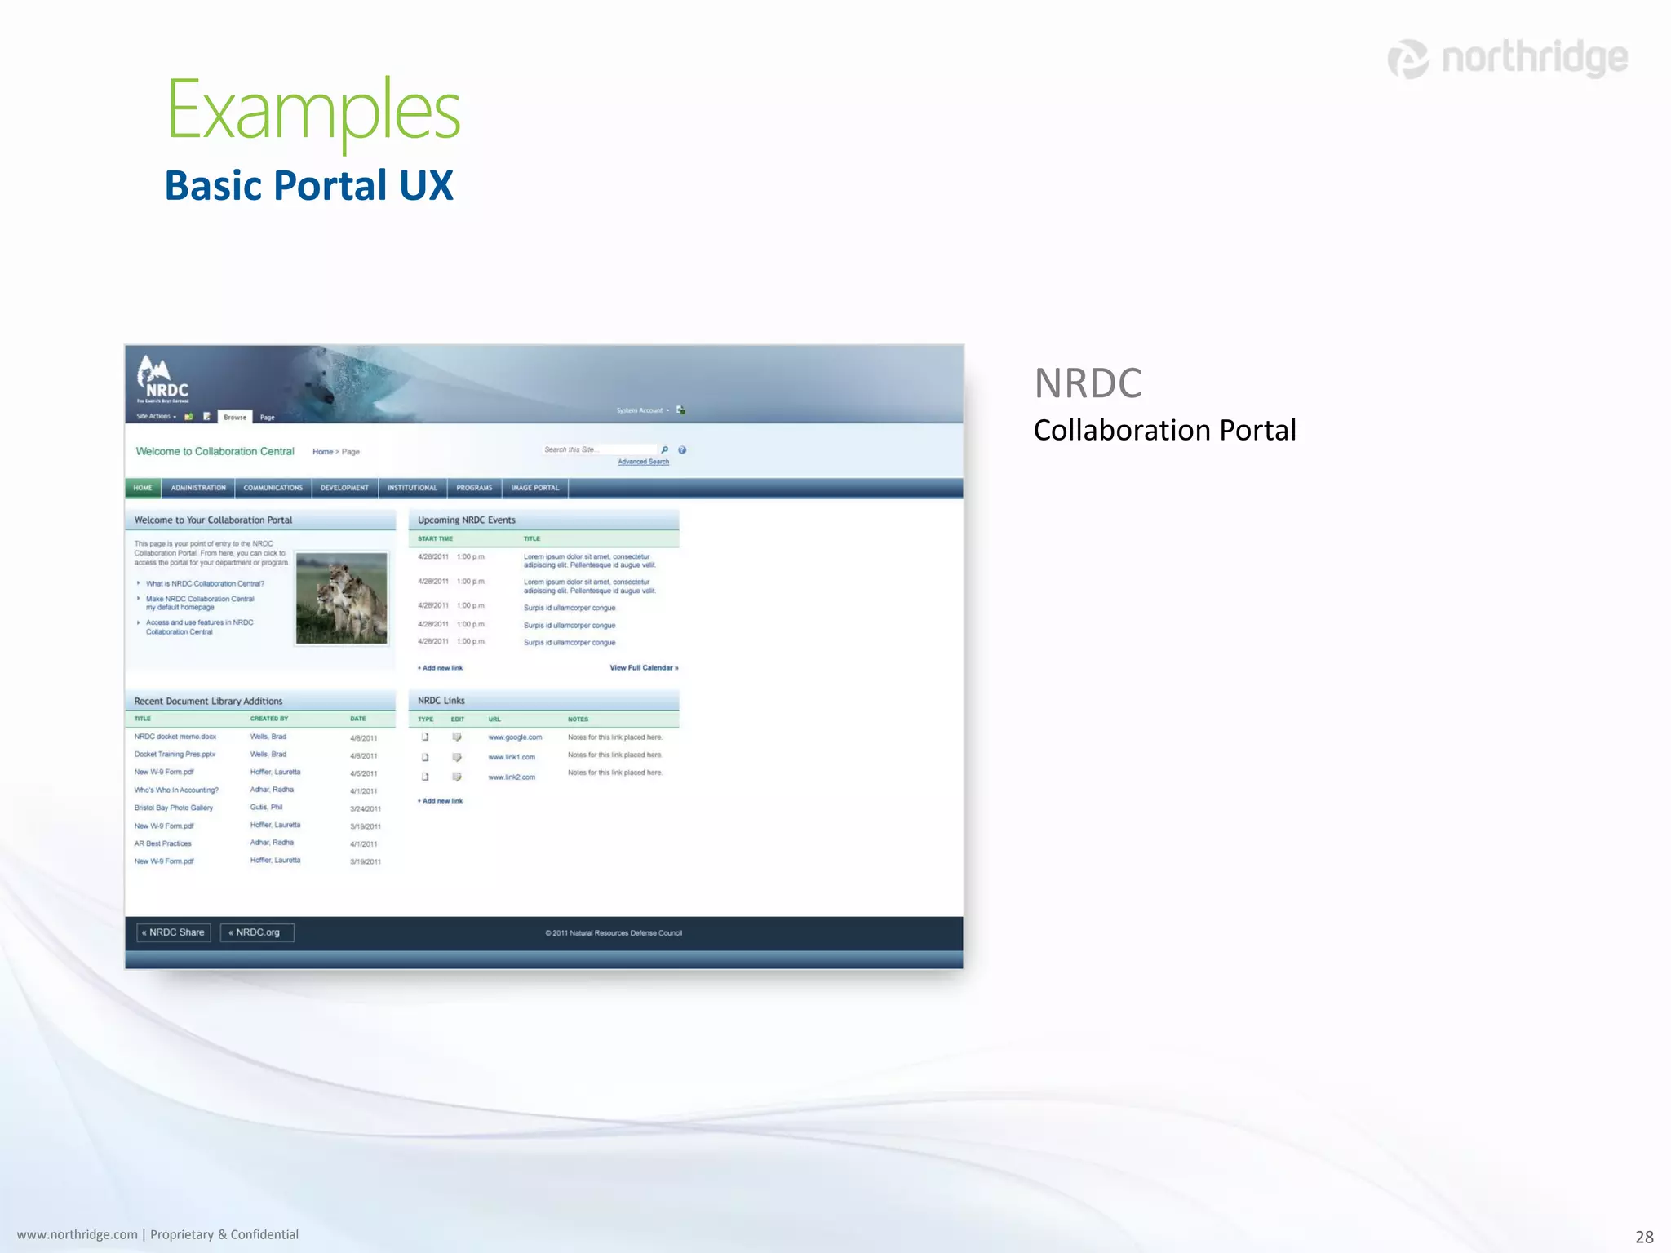Open the www.google.com link
This screenshot has height=1253, width=1671.
[515, 737]
